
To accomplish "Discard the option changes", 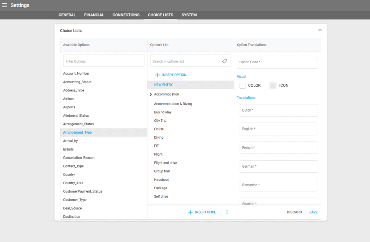I will tap(294, 212).
